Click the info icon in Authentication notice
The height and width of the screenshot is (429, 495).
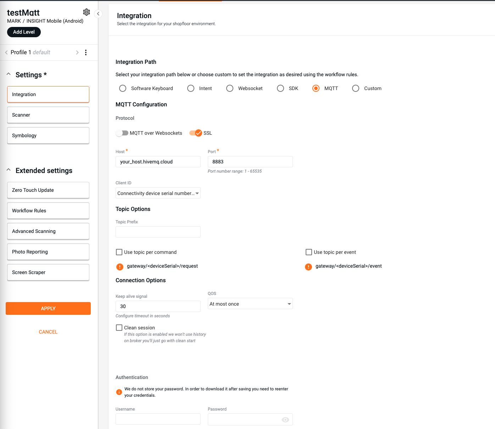(x=119, y=392)
